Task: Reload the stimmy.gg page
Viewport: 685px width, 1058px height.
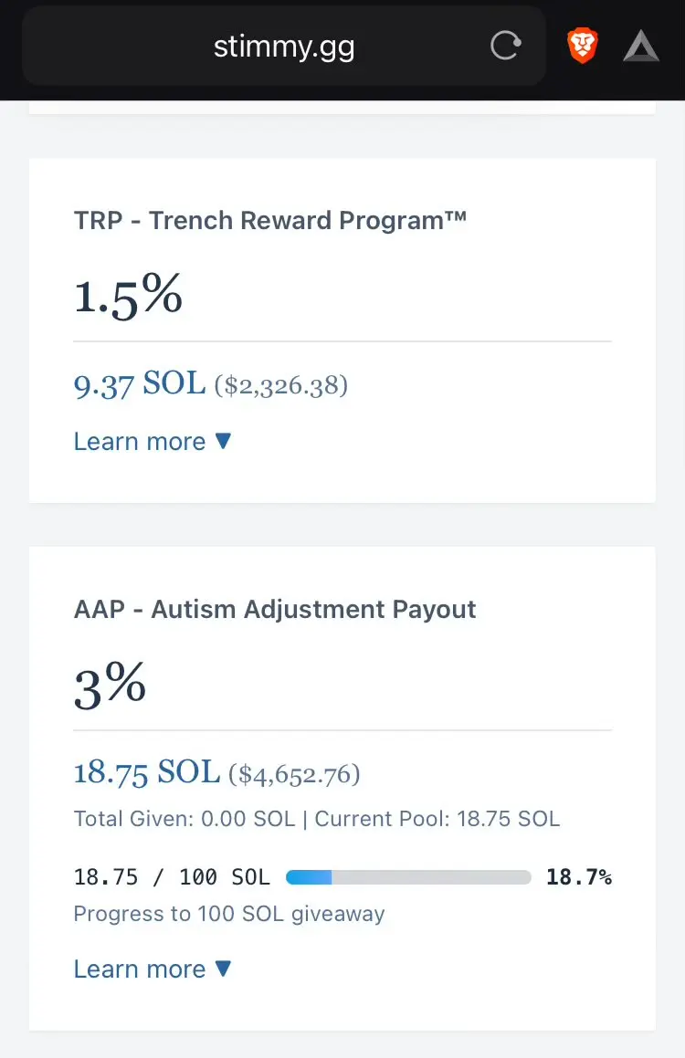Action: click(505, 46)
